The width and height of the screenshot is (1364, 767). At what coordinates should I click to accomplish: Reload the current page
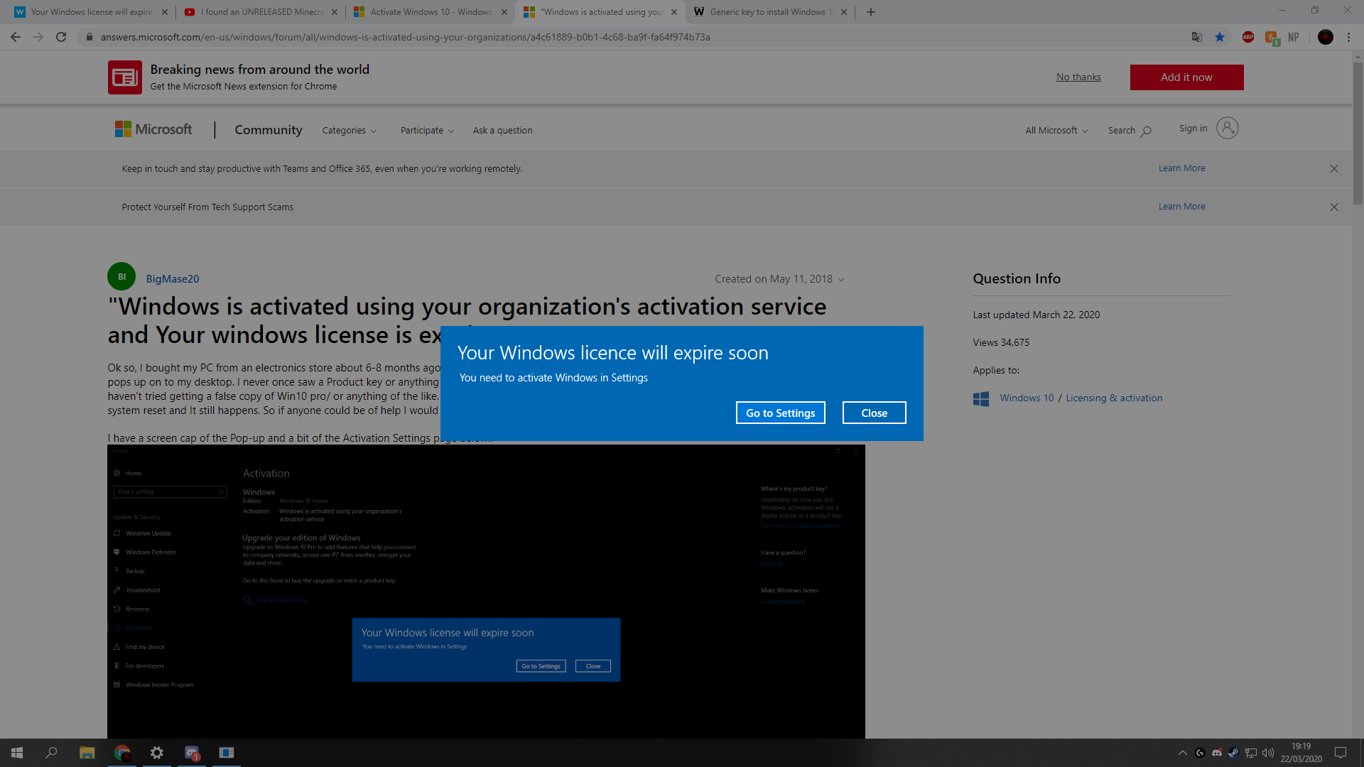pos(61,37)
